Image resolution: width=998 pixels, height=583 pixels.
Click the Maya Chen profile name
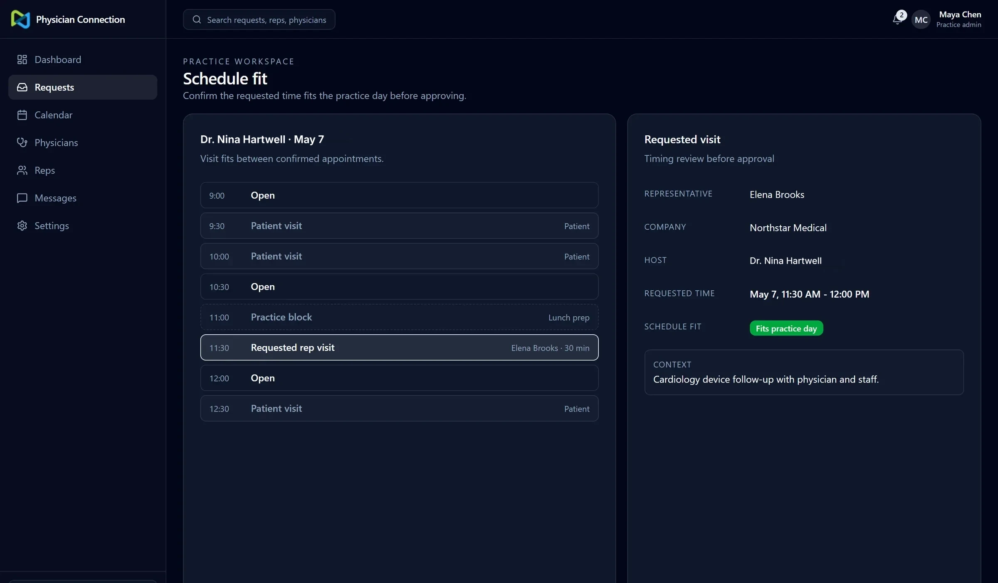(960, 15)
